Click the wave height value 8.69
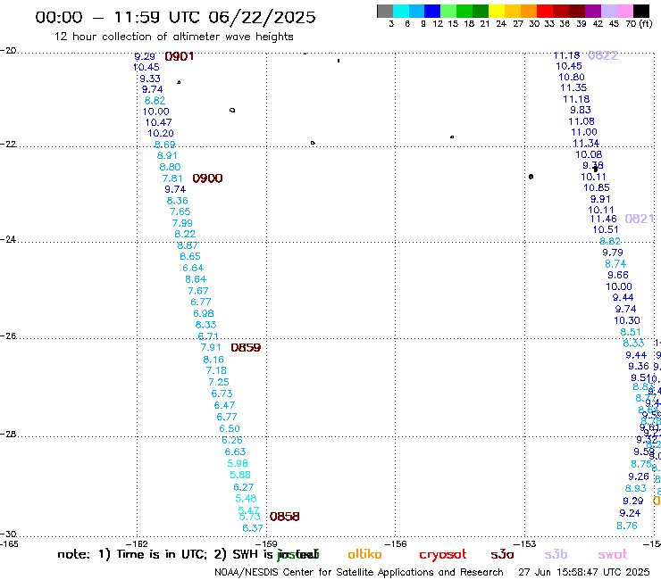 click(165, 145)
